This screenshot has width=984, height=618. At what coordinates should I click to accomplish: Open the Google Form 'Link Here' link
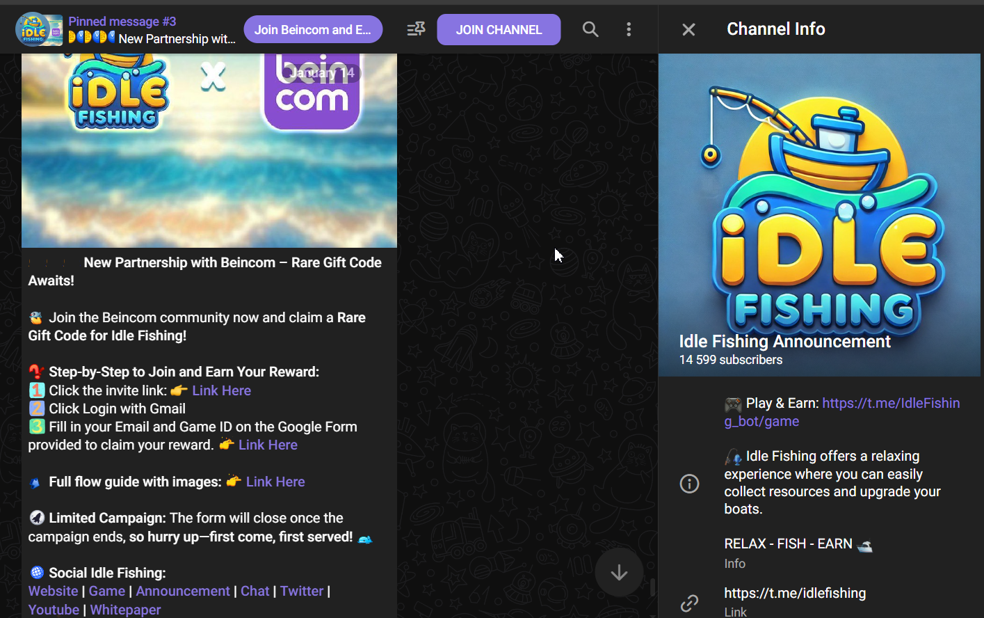(268, 445)
